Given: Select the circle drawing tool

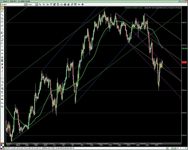Looking at the screenshot, I should [x=2, y=78].
